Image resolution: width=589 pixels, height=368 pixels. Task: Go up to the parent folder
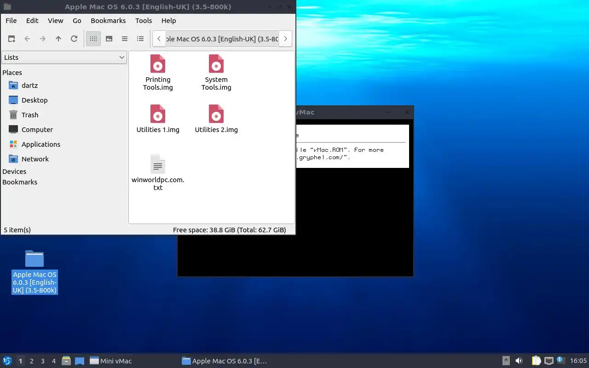pos(58,39)
